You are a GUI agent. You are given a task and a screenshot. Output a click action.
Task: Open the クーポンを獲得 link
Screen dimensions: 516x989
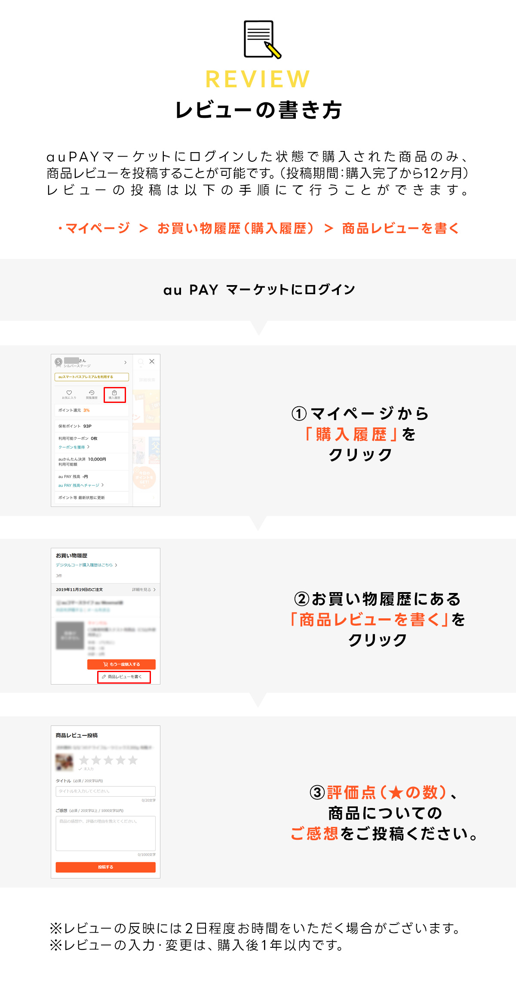click(x=74, y=447)
